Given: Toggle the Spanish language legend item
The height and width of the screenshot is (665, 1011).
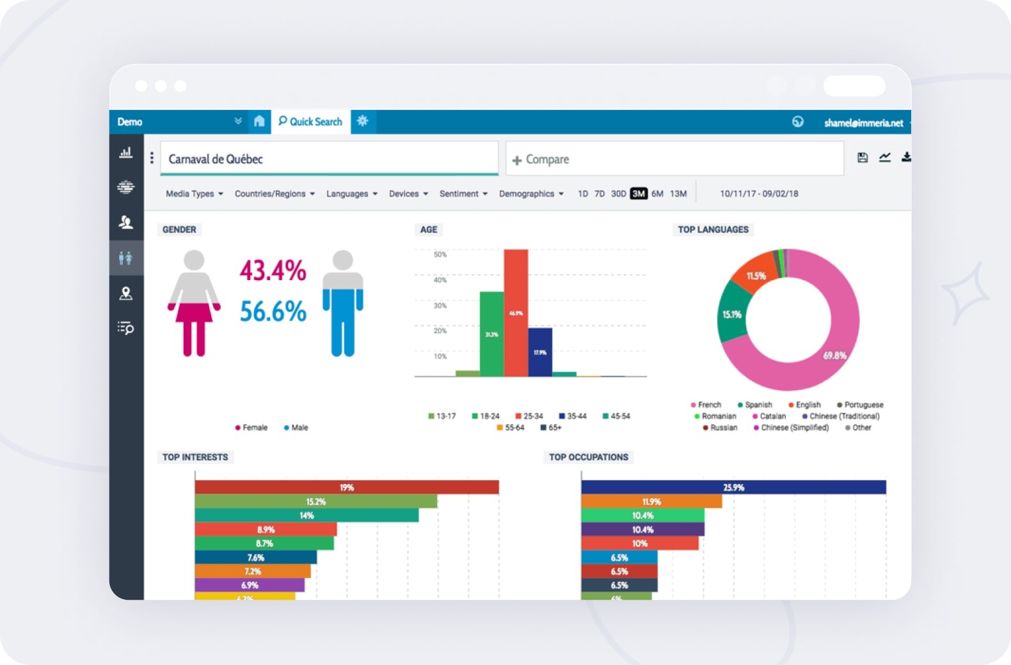Looking at the screenshot, I should pyautogui.click(x=755, y=405).
